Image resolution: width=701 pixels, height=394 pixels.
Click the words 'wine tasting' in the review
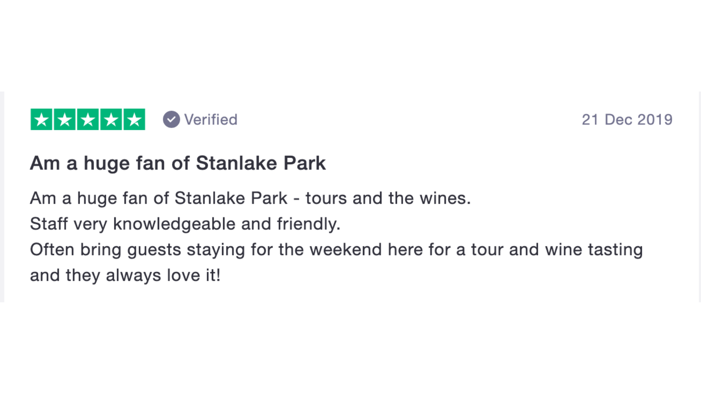pos(594,250)
